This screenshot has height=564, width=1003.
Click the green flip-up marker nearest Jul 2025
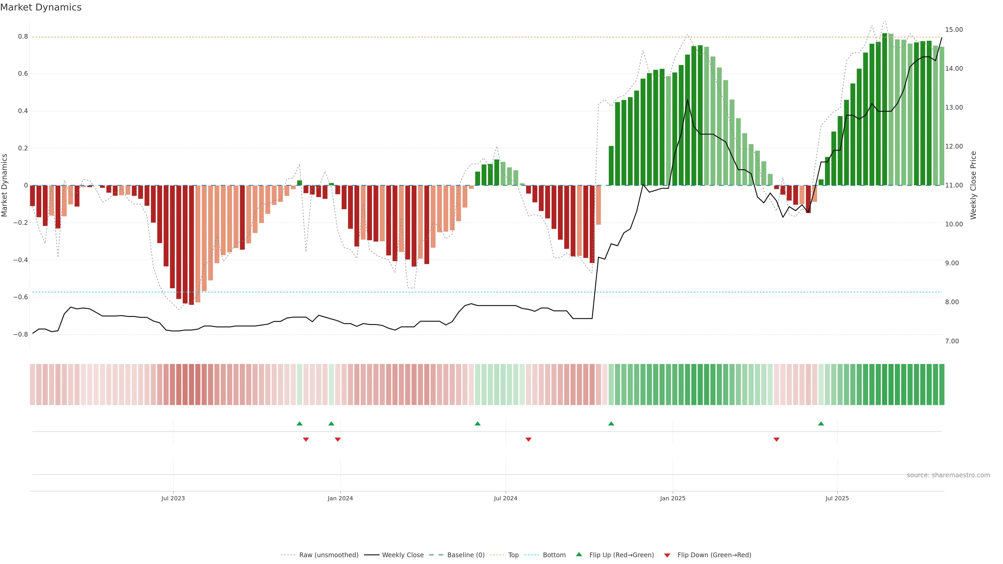[821, 424]
